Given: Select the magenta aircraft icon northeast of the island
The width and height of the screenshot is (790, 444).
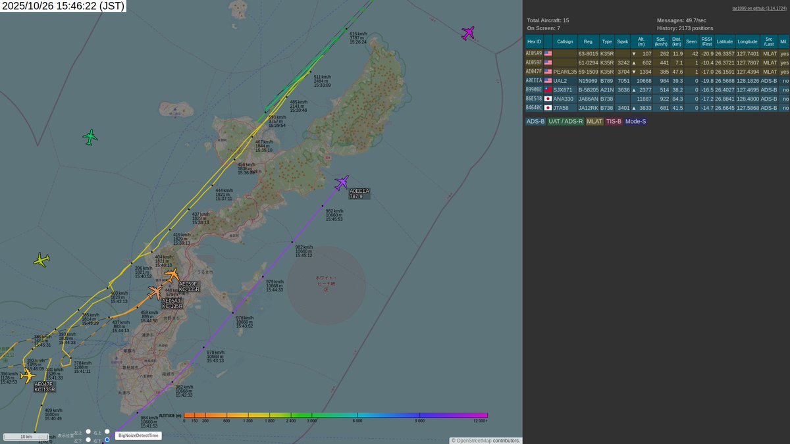Looking at the screenshot, I should [x=468, y=33].
